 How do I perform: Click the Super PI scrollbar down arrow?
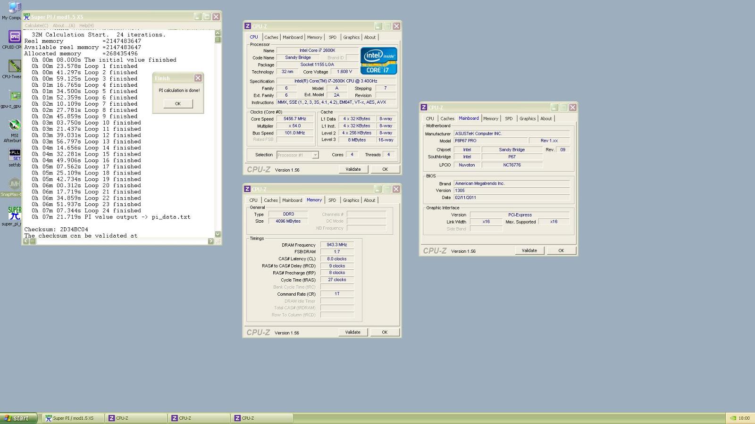(218, 234)
